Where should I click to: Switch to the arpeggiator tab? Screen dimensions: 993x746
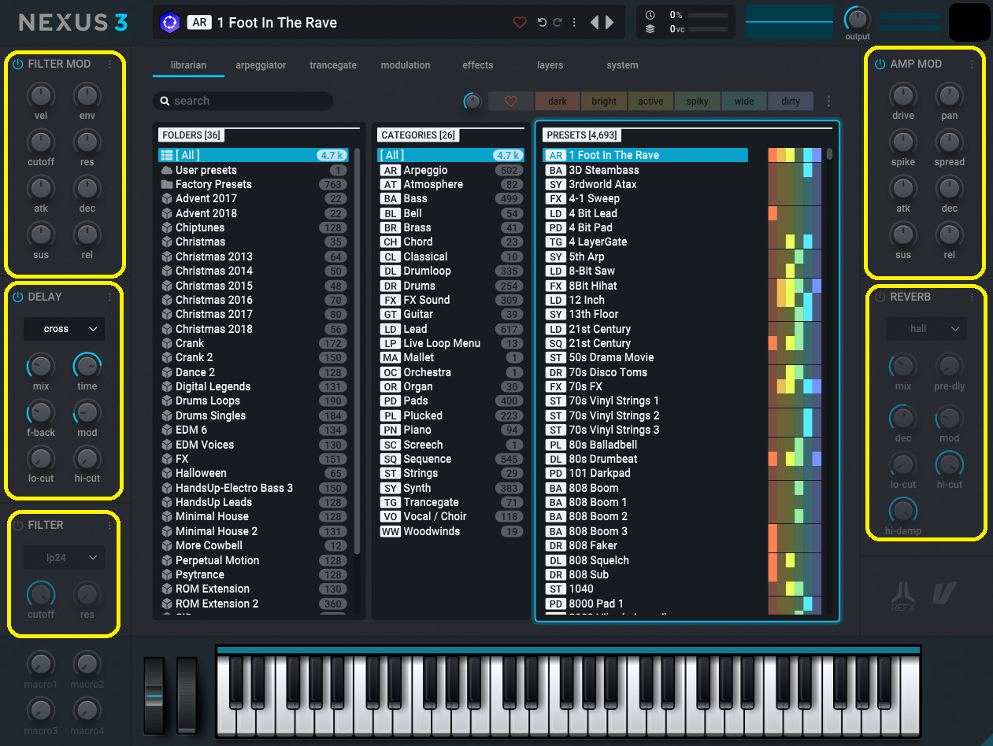[x=261, y=65]
